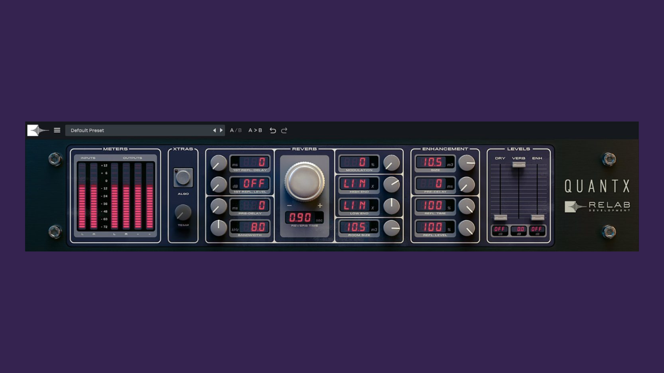Click the reverb time minus icon

click(289, 205)
